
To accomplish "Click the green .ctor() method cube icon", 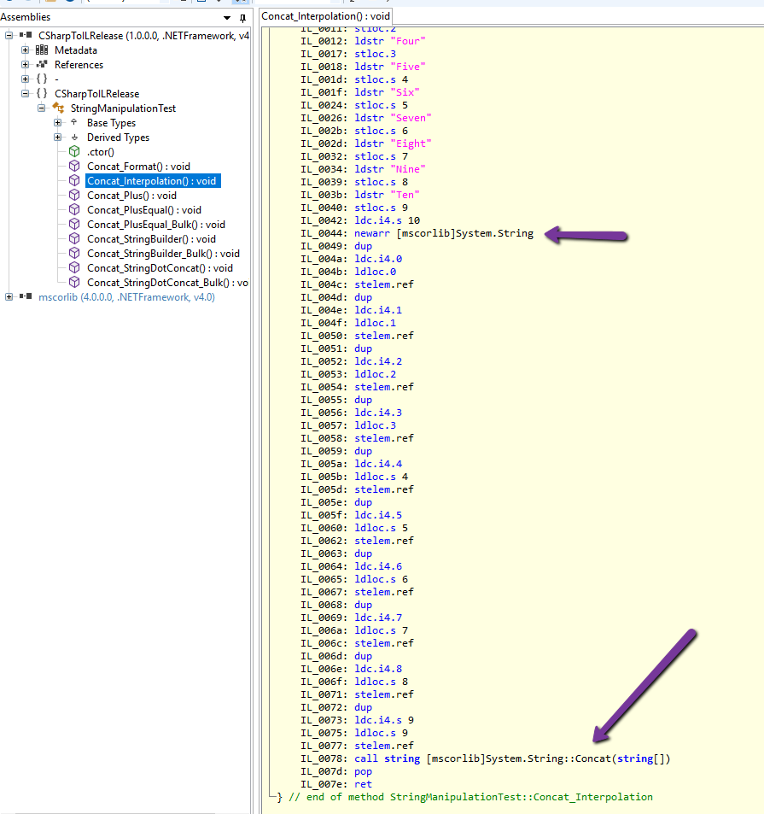I will coord(75,151).
